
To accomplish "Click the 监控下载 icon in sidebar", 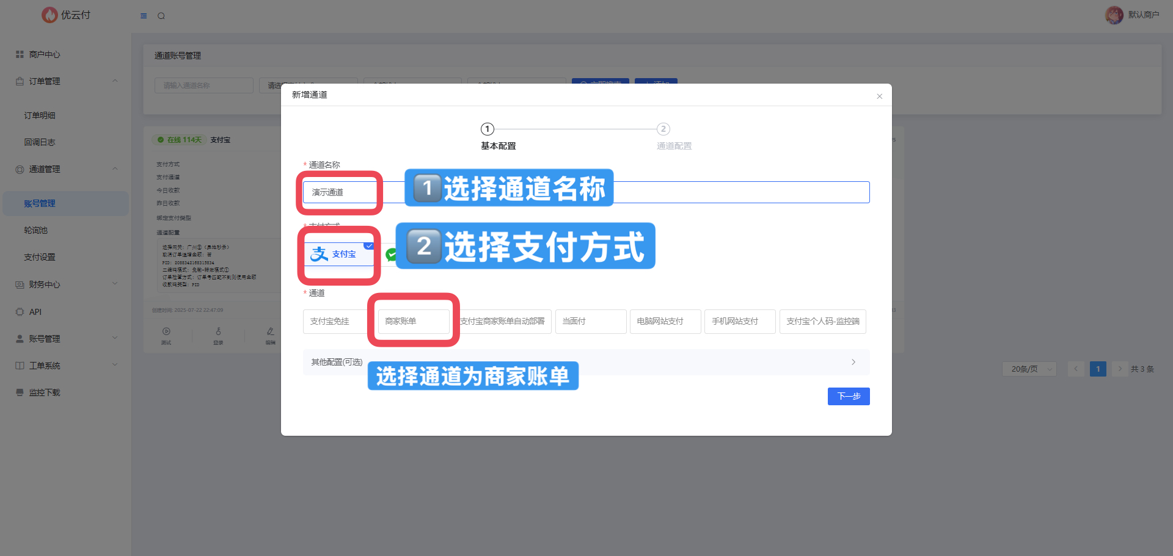I will point(20,392).
